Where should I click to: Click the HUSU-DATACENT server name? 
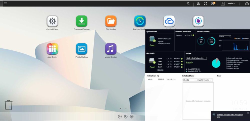[164, 39]
